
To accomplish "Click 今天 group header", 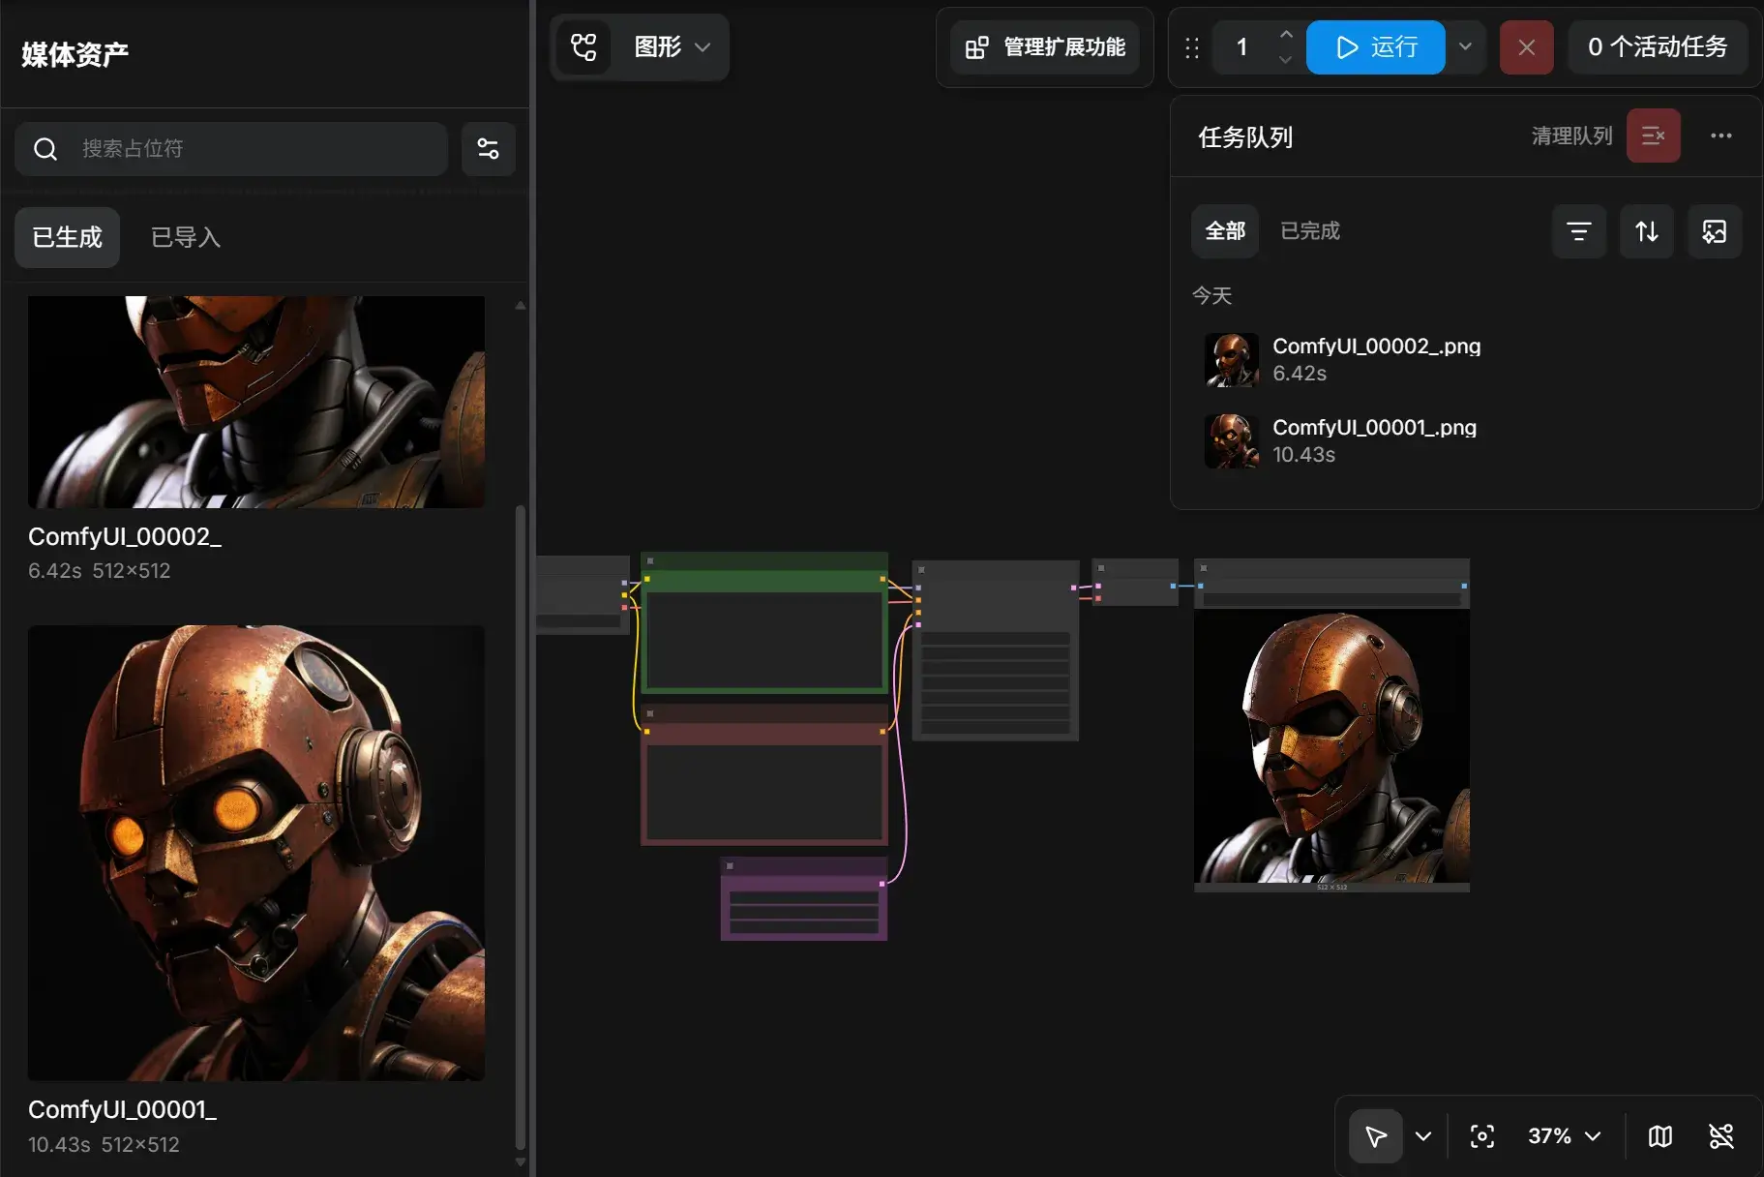I will pos(1211,295).
